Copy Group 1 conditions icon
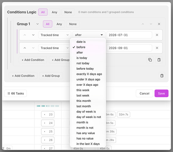 150,60
